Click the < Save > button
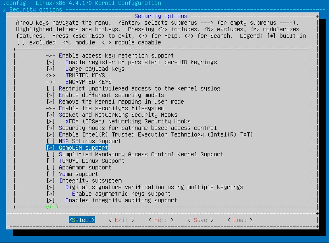 pyautogui.click(x=201, y=220)
